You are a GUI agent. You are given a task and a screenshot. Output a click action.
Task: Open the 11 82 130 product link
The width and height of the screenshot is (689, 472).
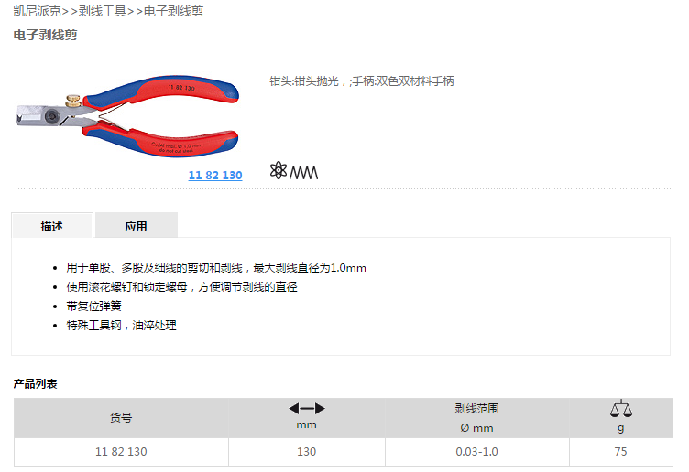[x=215, y=175]
